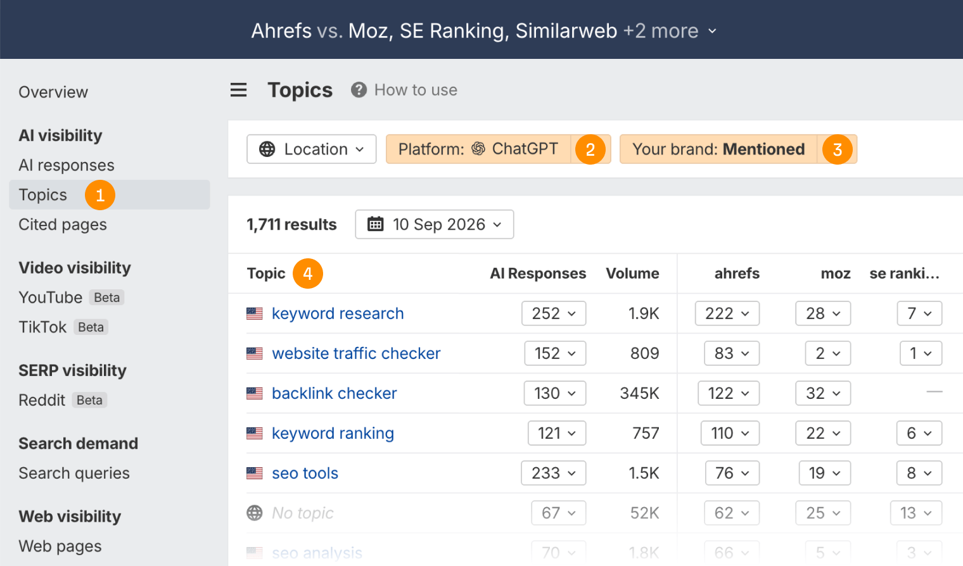
Task: Click the Search demand section heading
Action: (78, 443)
